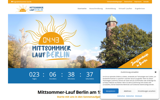Click the countdown seconds value 37
Image resolution: width=160 pixels, height=100 pixels.
click(90, 74)
